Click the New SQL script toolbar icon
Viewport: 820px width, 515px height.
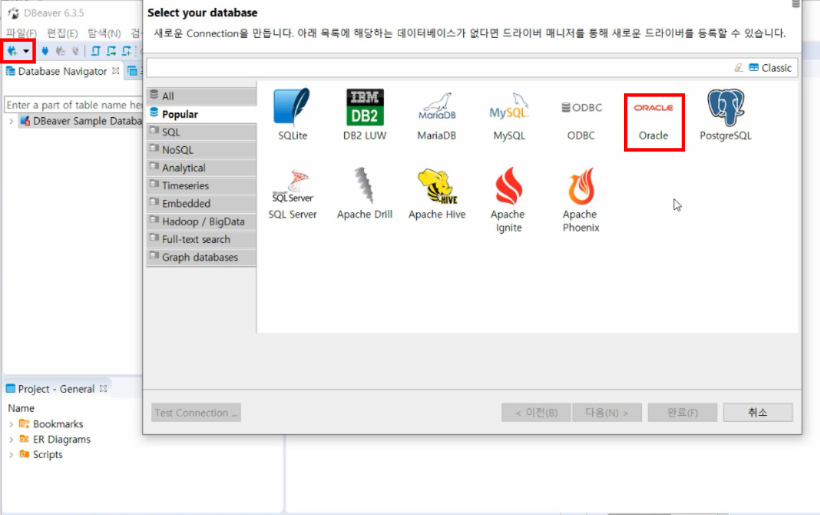pos(126,51)
